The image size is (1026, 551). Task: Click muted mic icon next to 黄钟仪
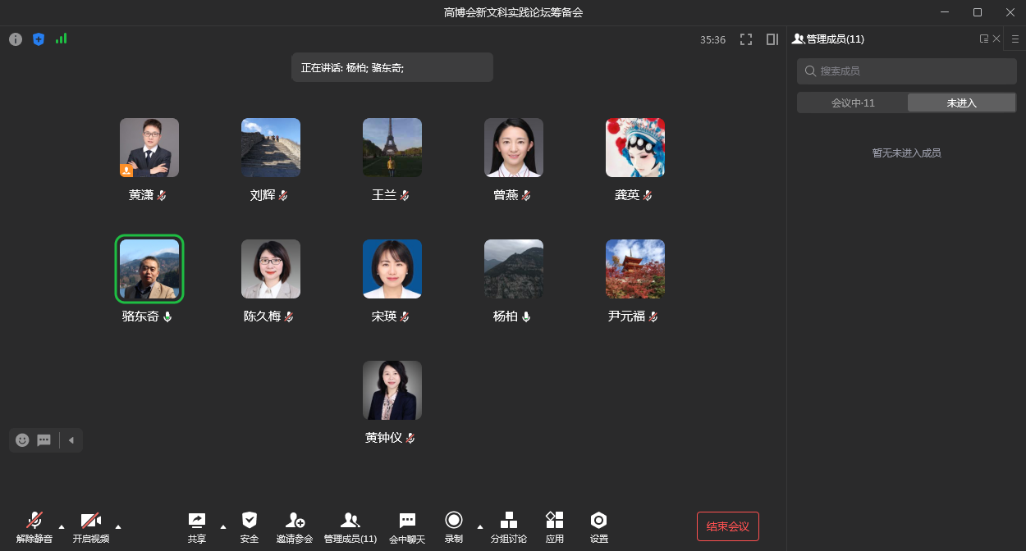(x=410, y=438)
